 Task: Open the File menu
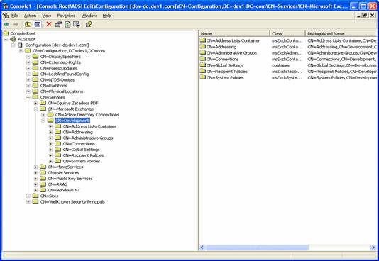point(14,16)
